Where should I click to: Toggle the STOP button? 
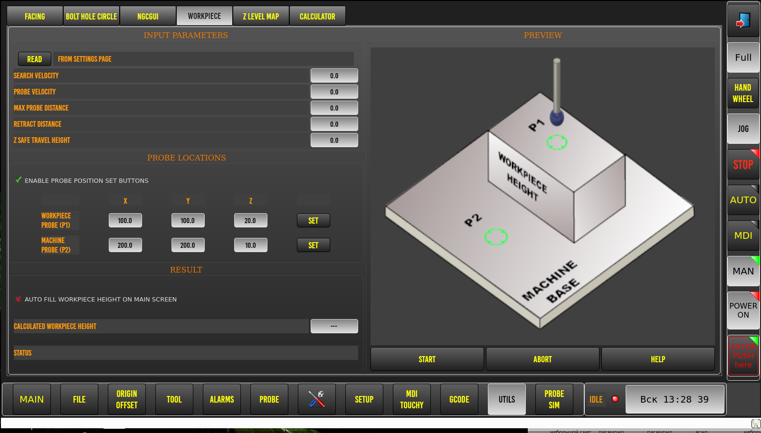pyautogui.click(x=743, y=164)
